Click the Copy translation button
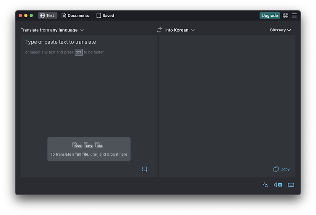This screenshot has height=215, width=316. (281, 169)
